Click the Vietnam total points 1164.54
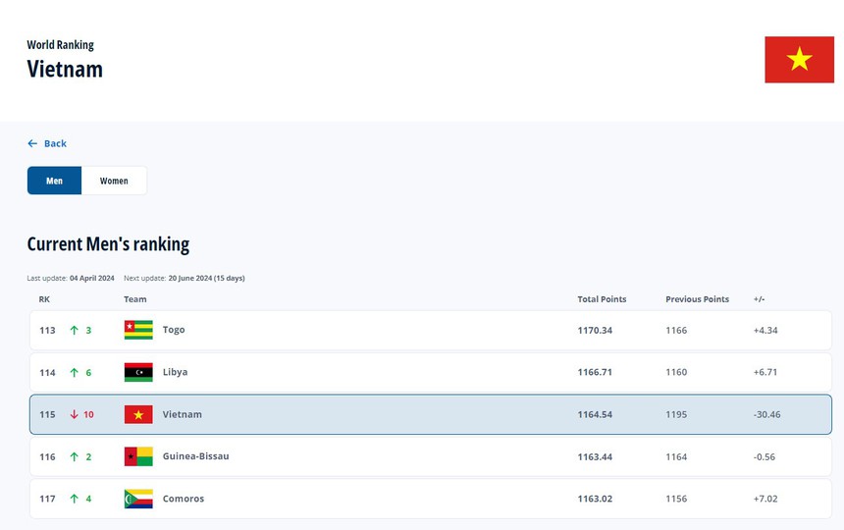 click(x=595, y=414)
